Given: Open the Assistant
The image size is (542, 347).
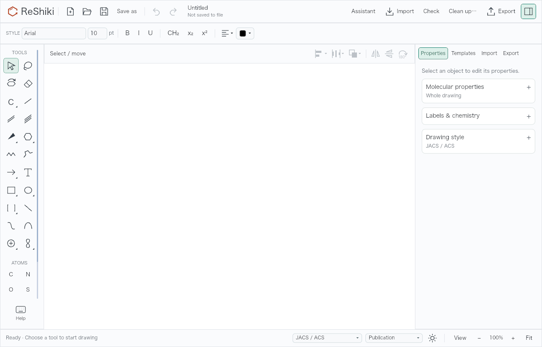Looking at the screenshot, I should tap(363, 11).
